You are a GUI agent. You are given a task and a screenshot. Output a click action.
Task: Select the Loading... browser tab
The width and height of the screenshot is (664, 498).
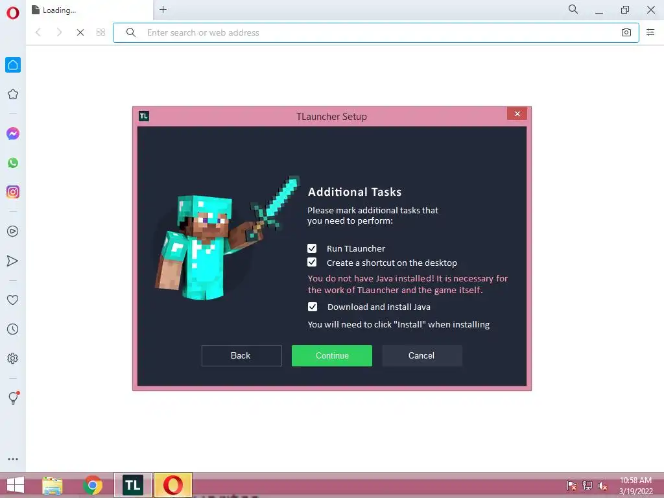pyautogui.click(x=89, y=10)
